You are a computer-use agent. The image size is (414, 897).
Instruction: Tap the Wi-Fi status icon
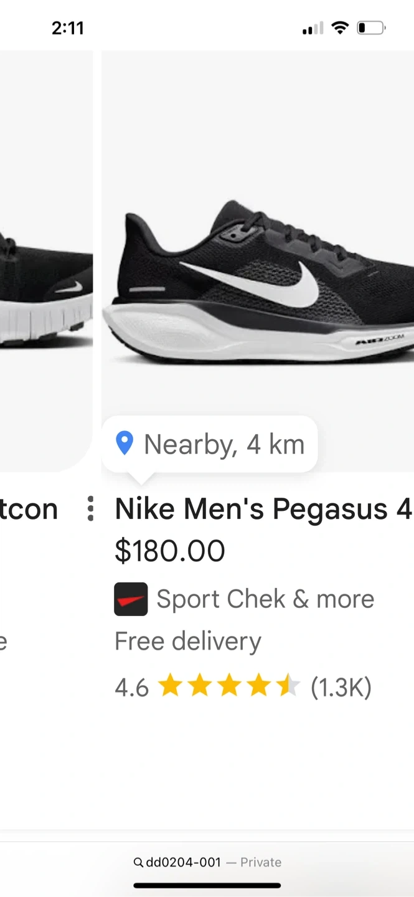340,28
